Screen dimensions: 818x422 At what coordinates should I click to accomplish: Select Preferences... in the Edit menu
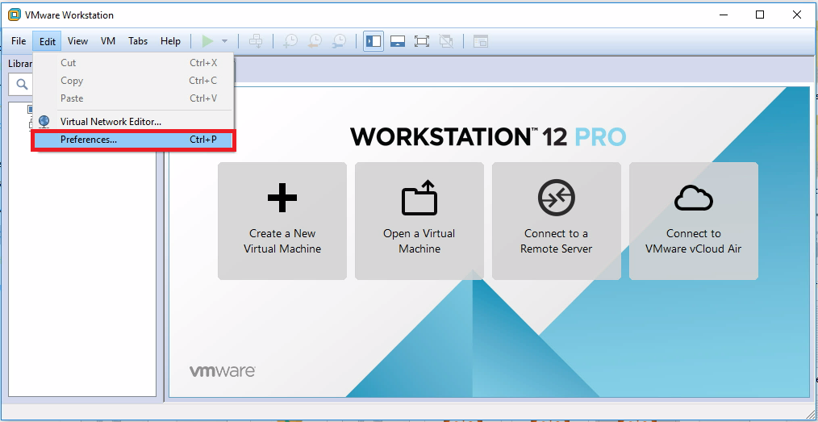(133, 140)
